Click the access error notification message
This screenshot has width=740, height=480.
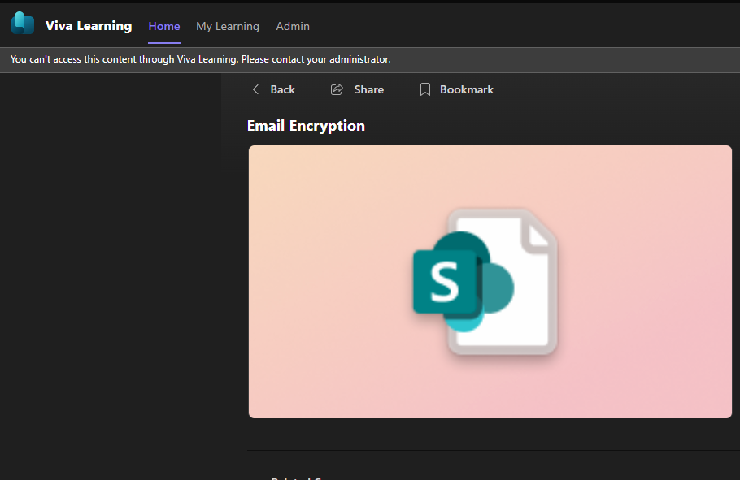point(201,59)
